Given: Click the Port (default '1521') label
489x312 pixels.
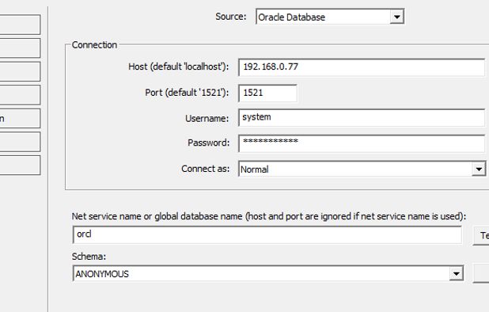Looking at the screenshot, I should pyautogui.click(x=187, y=93).
